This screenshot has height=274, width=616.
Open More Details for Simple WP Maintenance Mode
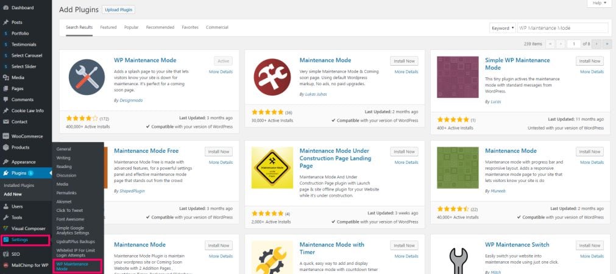592,72
